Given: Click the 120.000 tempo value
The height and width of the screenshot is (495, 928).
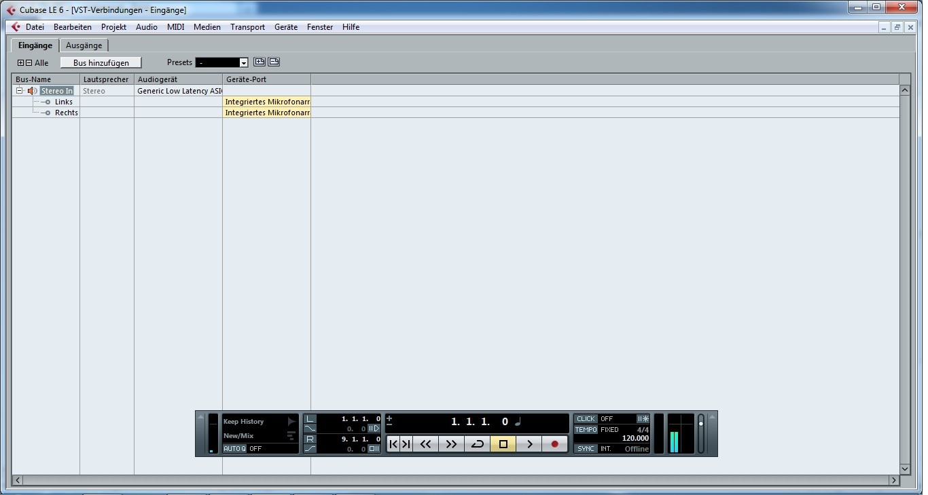Looking at the screenshot, I should [635, 439].
